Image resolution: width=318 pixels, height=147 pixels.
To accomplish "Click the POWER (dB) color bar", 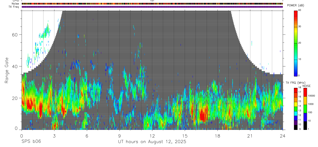I will tap(296, 43).
